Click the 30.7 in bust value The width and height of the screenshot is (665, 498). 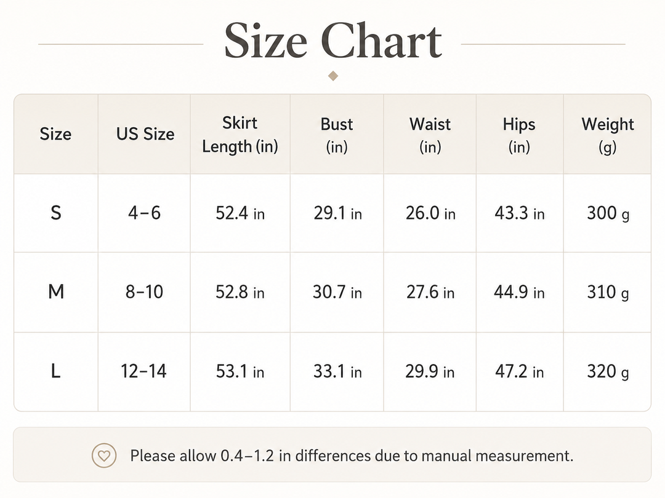point(337,292)
